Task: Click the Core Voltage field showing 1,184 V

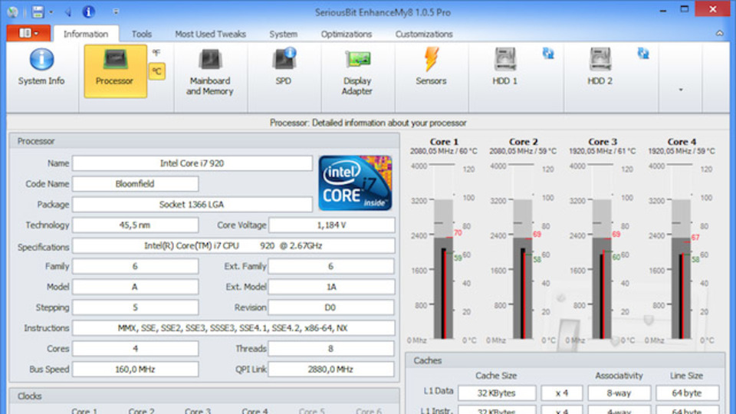Action: pos(331,225)
